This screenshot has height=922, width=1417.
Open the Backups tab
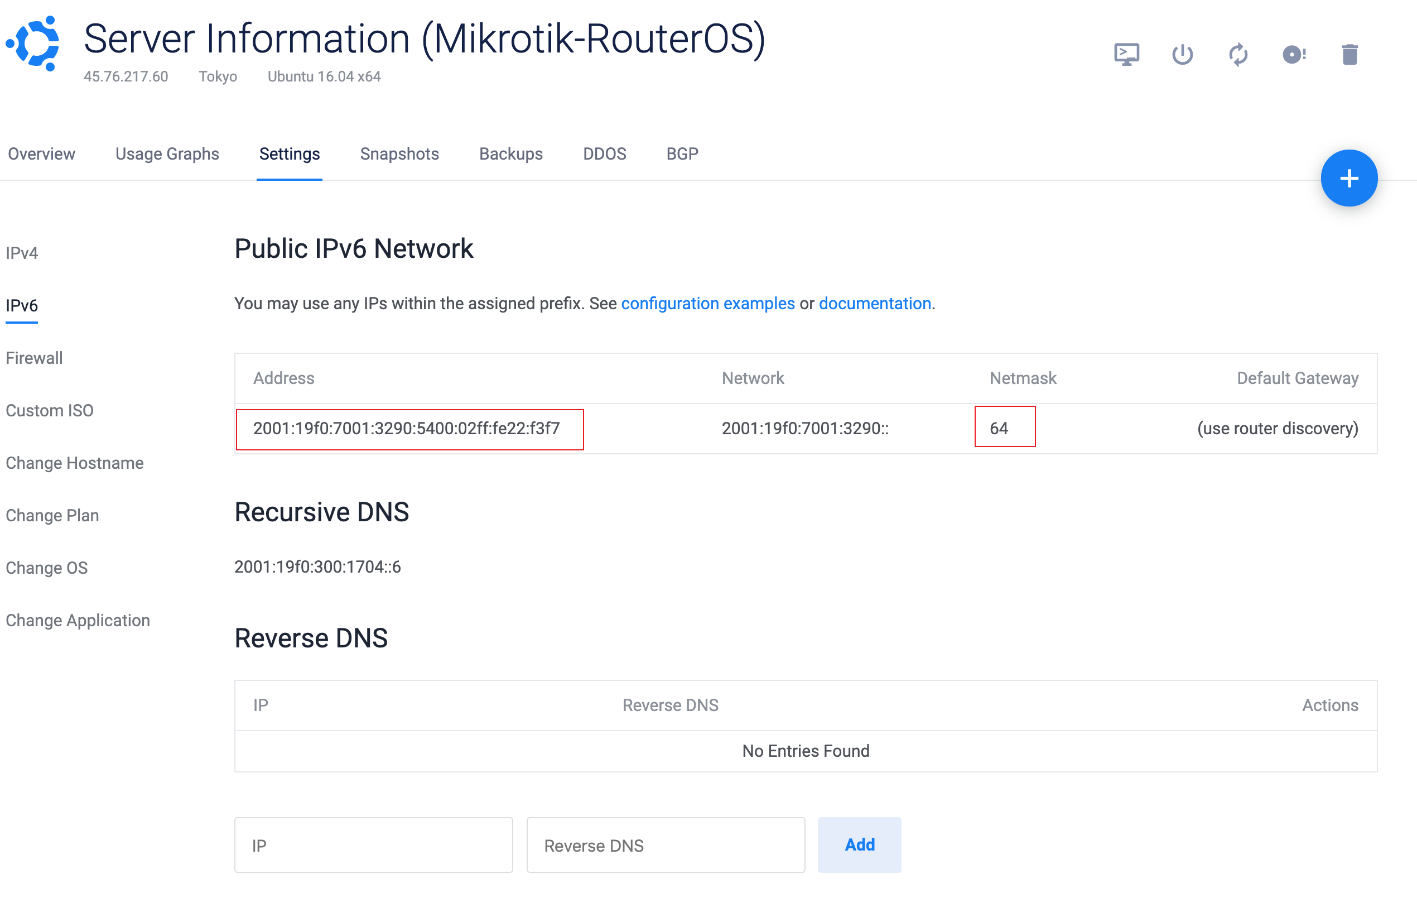click(x=511, y=153)
